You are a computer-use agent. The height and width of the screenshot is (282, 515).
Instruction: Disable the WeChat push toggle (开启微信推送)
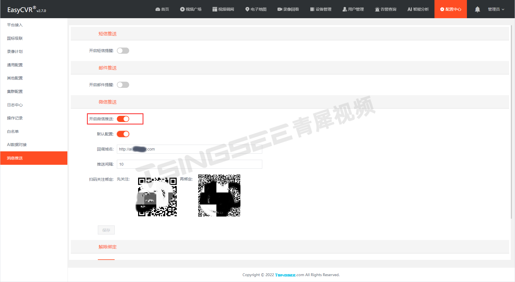pyautogui.click(x=123, y=119)
